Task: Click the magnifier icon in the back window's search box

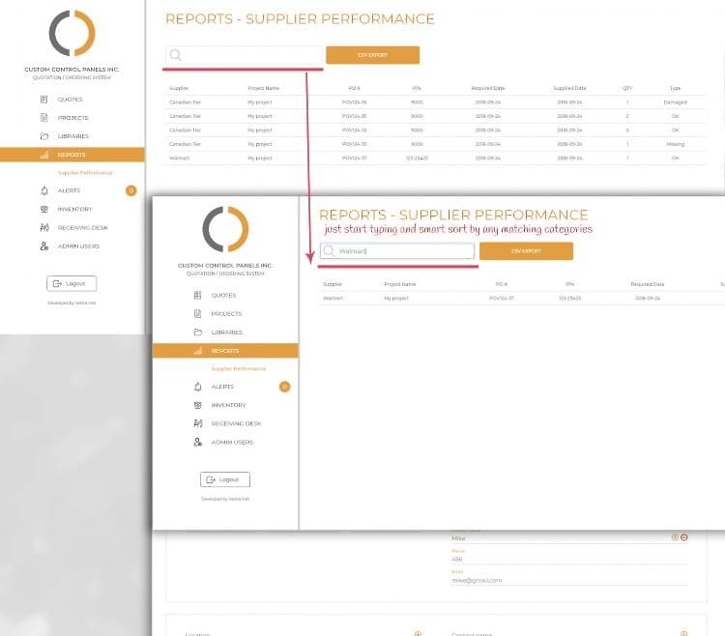Action: coord(176,55)
